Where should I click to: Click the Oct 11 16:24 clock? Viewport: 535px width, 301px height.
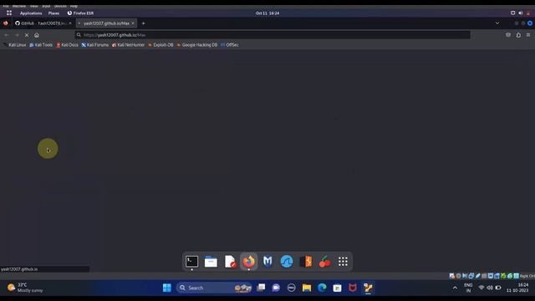click(267, 13)
